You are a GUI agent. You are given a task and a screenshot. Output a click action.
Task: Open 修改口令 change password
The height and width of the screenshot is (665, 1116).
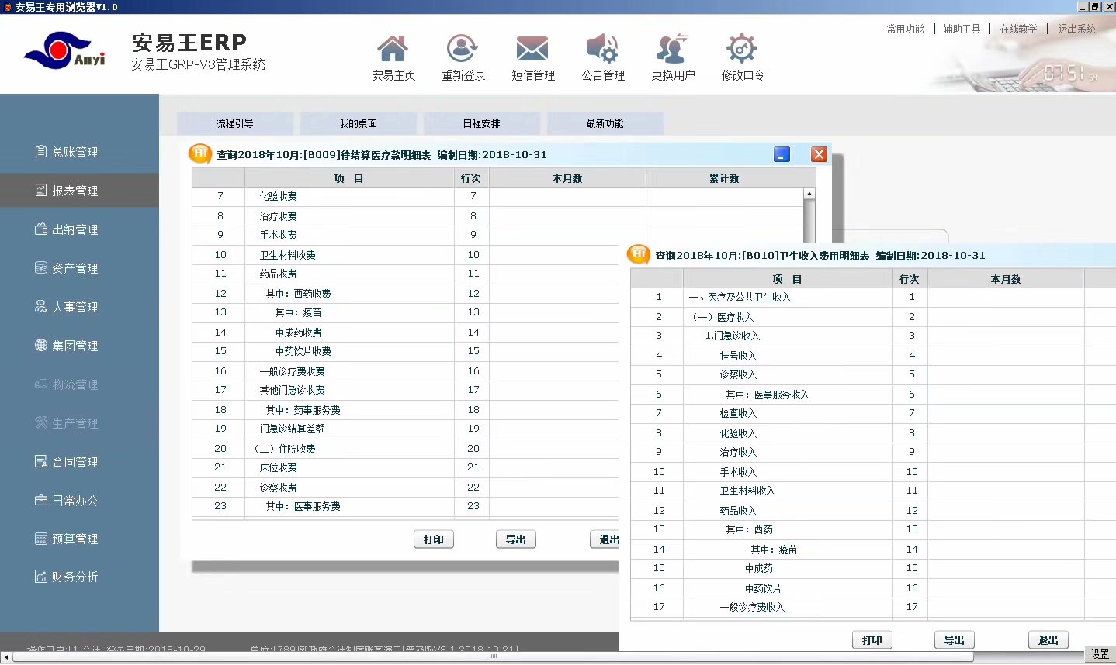click(x=743, y=58)
